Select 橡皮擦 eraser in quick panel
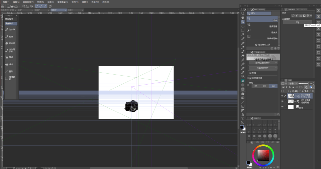Screen dimensions: 321x169 pos(10,43)
